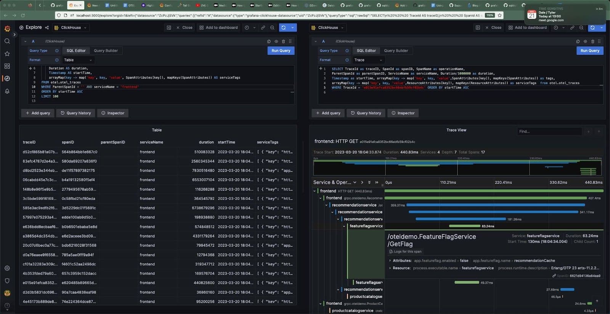This screenshot has height=314, width=610.
Task: Click the Format info icon in right pane
Action: tap(347, 60)
